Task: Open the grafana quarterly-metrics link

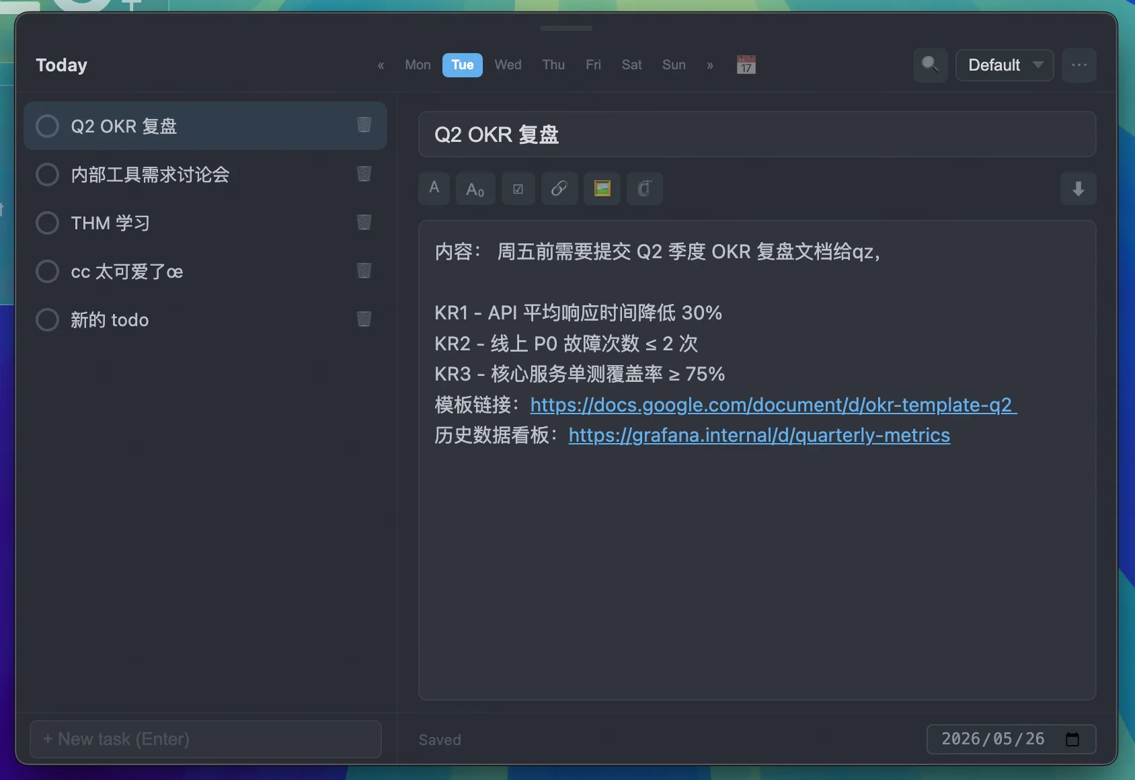Action: point(759,435)
